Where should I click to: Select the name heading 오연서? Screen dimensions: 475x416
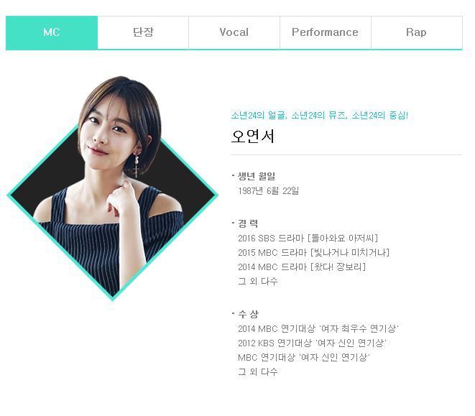pos(253,136)
